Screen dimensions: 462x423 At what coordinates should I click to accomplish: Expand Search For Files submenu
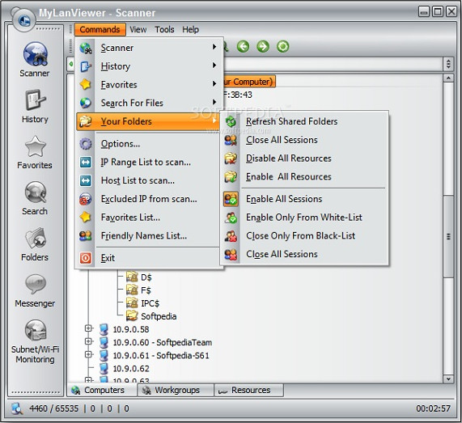(x=149, y=103)
